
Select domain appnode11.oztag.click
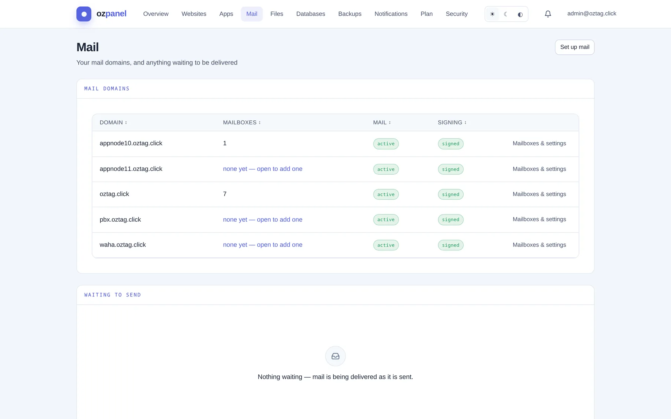(131, 169)
